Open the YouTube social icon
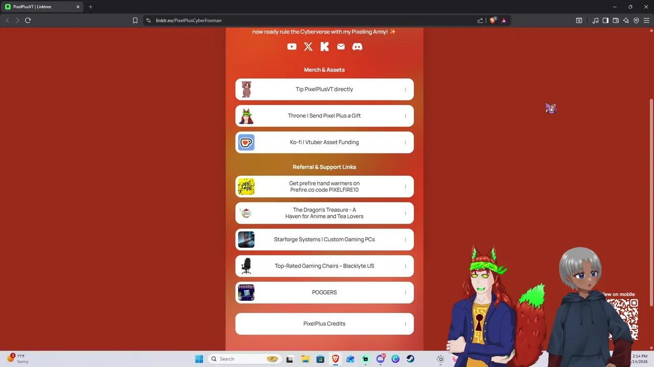This screenshot has width=654, height=367. [292, 46]
